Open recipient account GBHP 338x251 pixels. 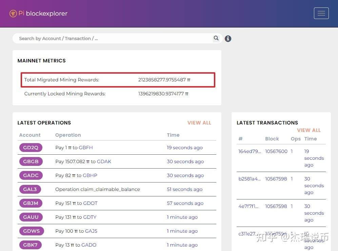[x=90, y=175]
